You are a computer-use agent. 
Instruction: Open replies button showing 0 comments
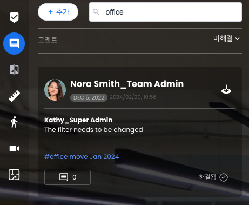tap(68, 177)
